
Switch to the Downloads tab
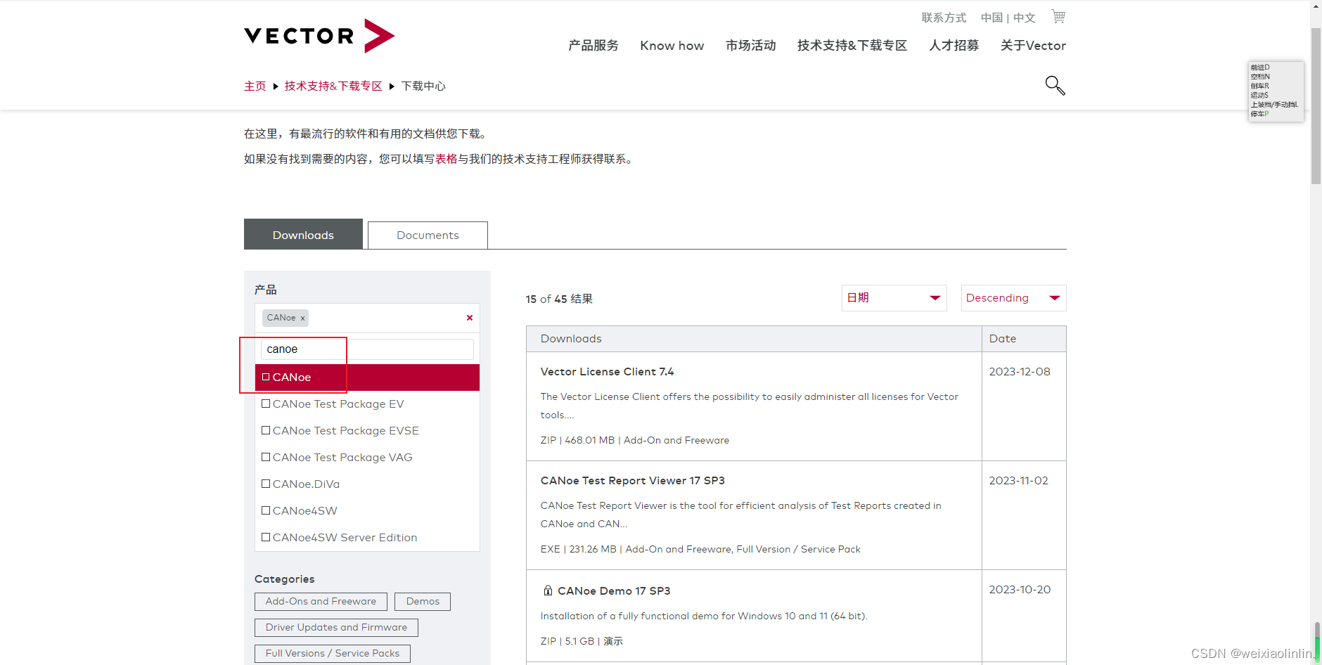[303, 234]
